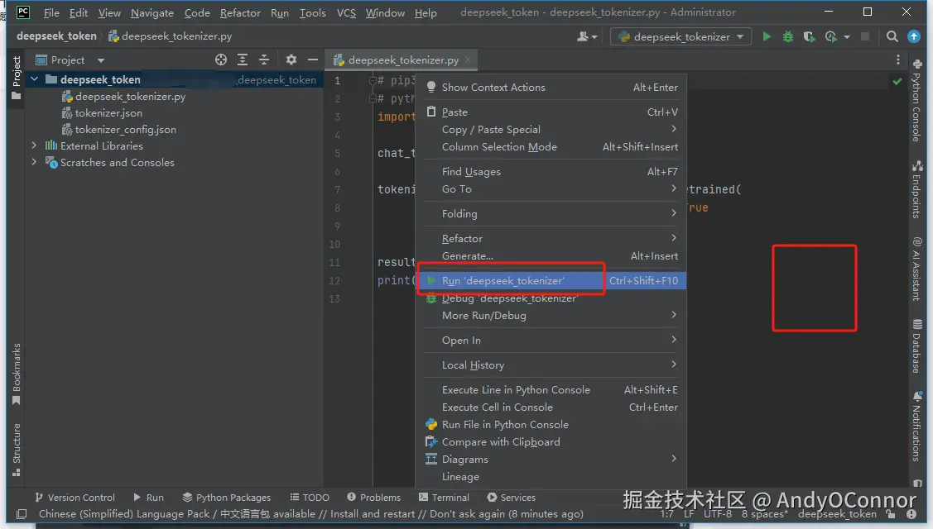
Task: Expand the External Libraries node
Action: (x=34, y=145)
